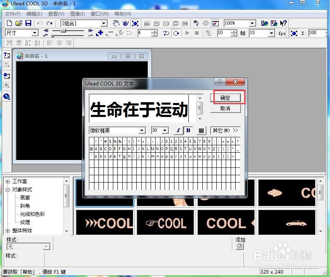Select the 纹理 tree item
The image size is (330, 277).
(25, 222)
